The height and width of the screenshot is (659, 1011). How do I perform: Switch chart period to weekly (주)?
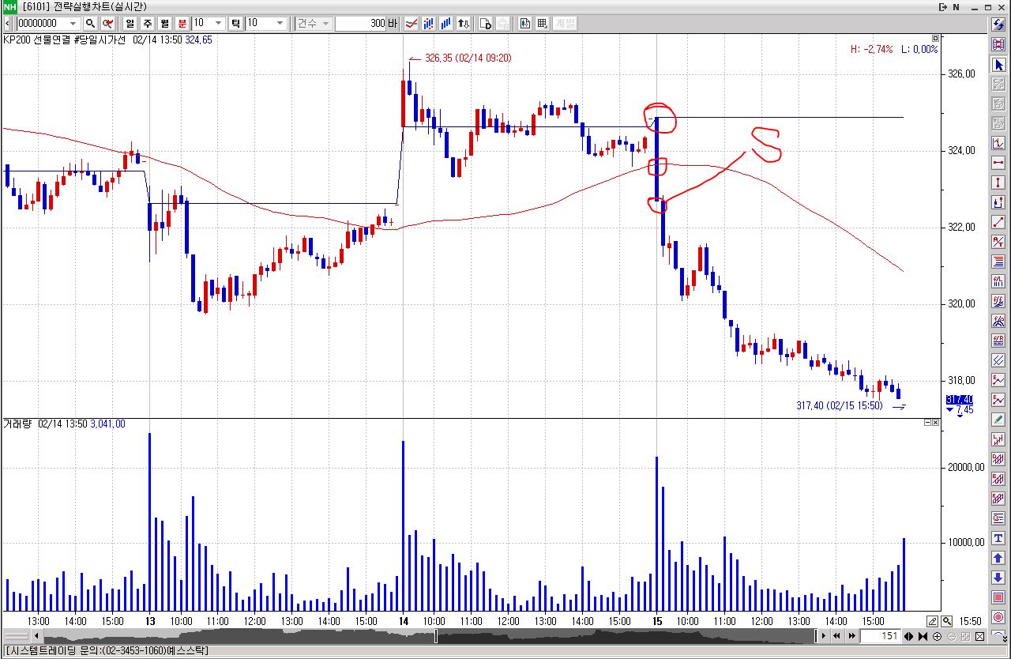pos(147,24)
